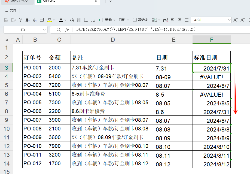Select cell with amount 7300
The image size is (250, 174).
coord(59,103)
